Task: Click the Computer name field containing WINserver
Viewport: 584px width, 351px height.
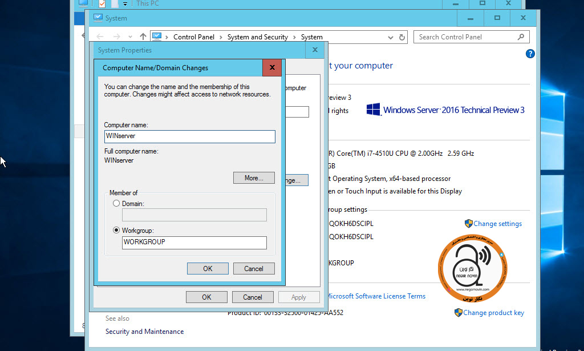Action: 189,136
